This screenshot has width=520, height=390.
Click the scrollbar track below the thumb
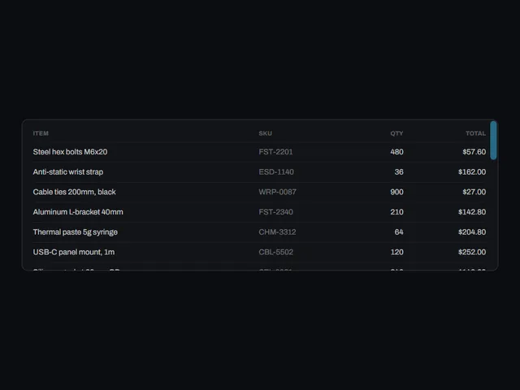click(493, 214)
